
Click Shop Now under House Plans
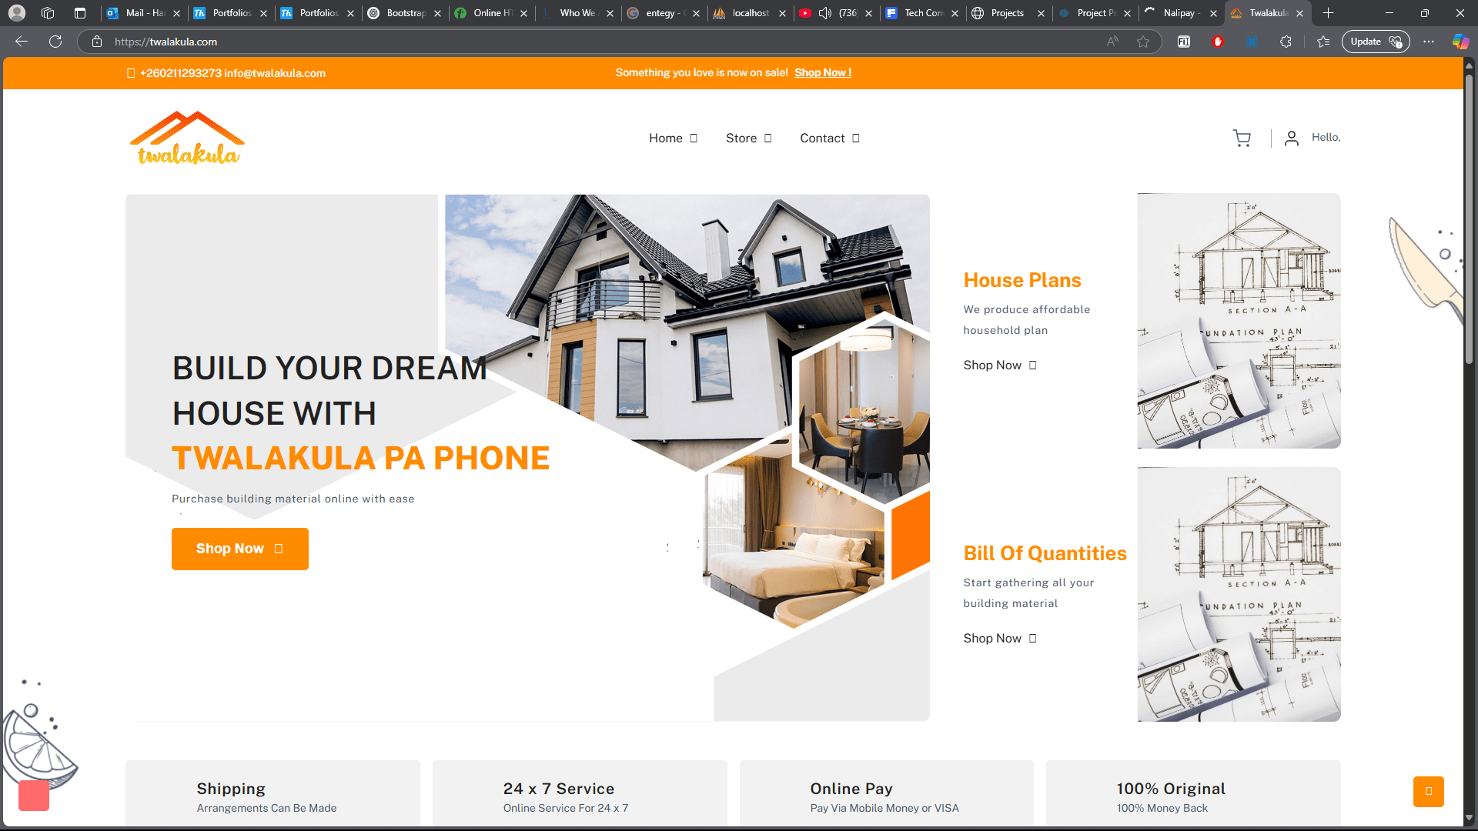(x=1000, y=365)
